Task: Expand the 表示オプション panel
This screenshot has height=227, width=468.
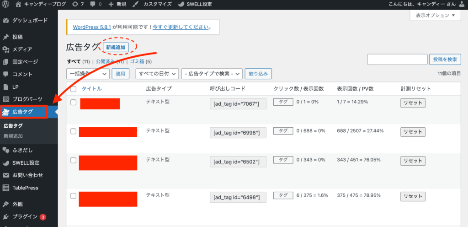Action: [x=435, y=15]
